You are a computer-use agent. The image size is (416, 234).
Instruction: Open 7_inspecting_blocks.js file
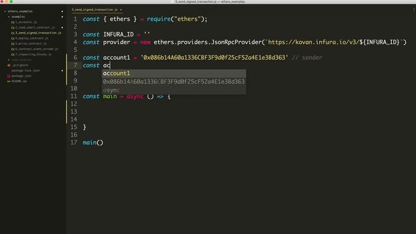coord(33,55)
